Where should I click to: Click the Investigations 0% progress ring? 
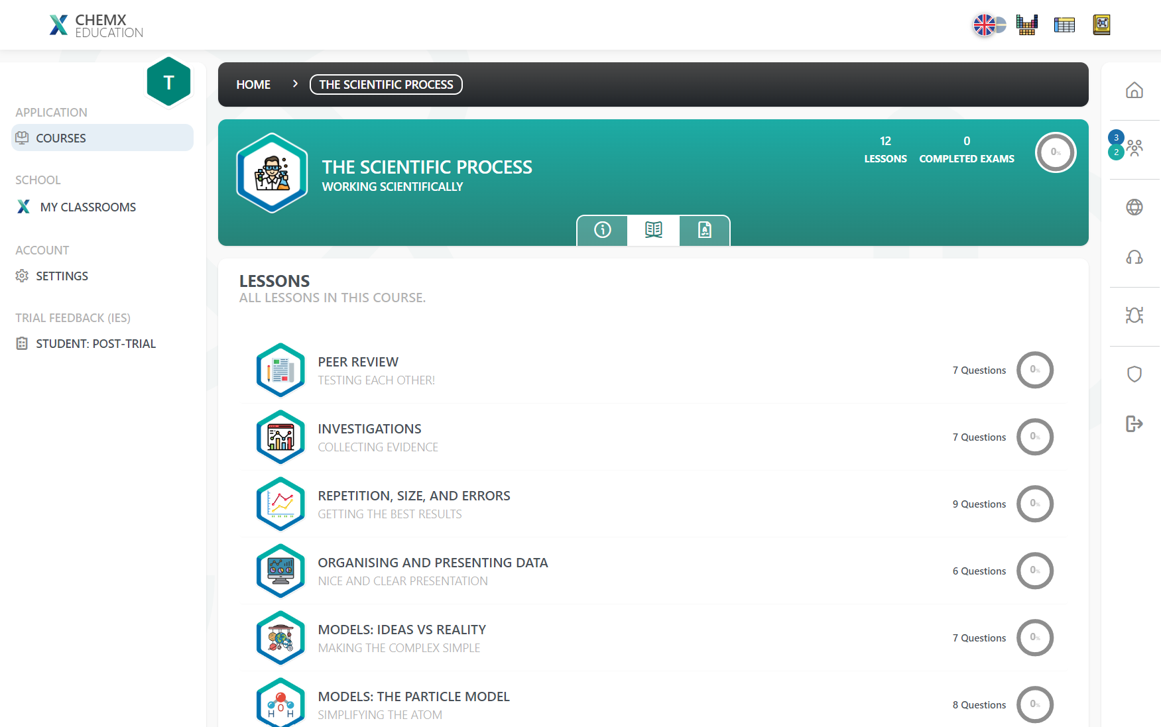pos(1035,437)
